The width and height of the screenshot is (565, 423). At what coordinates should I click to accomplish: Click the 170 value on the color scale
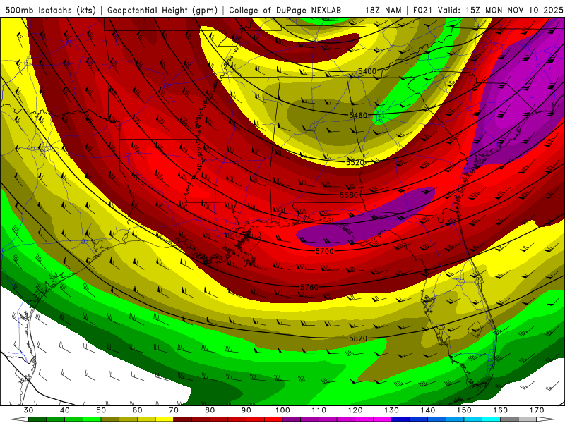point(537,410)
